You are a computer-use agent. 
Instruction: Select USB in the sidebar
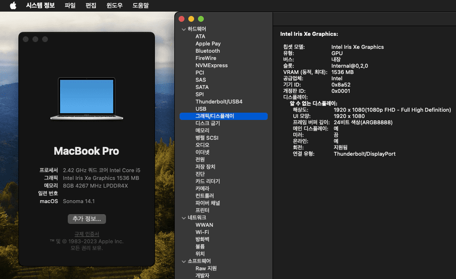201,109
